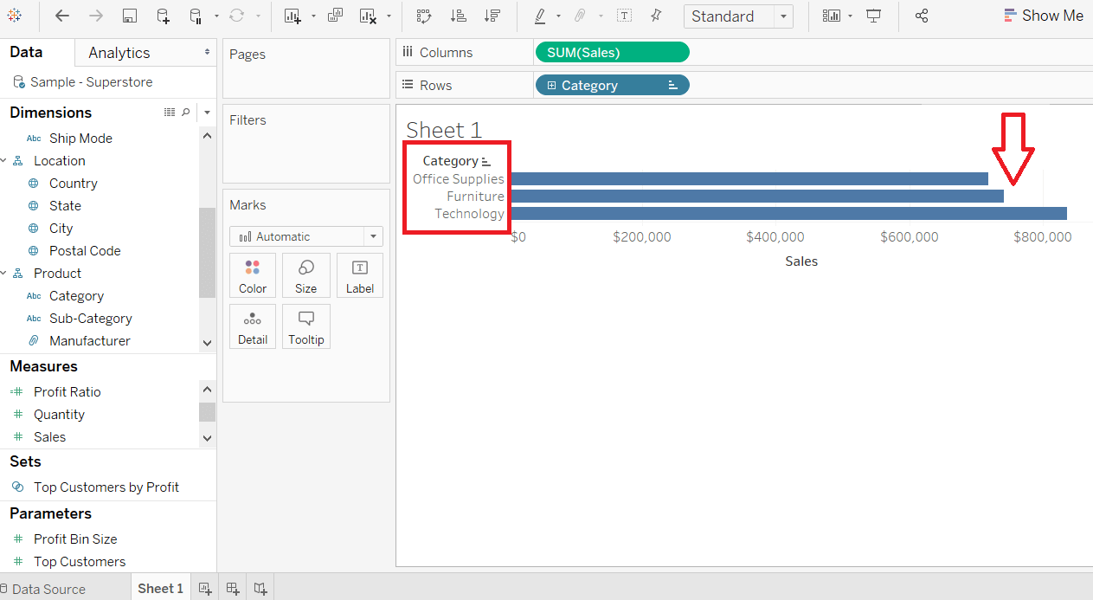This screenshot has height=600, width=1093.
Task: Open the Show Me panel
Action: click(1043, 16)
